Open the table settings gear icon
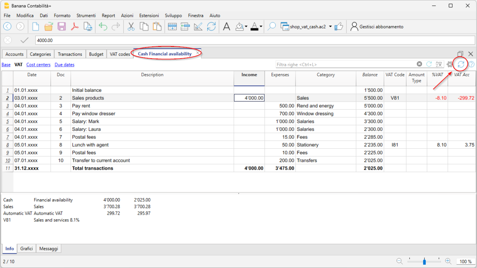 point(449,64)
